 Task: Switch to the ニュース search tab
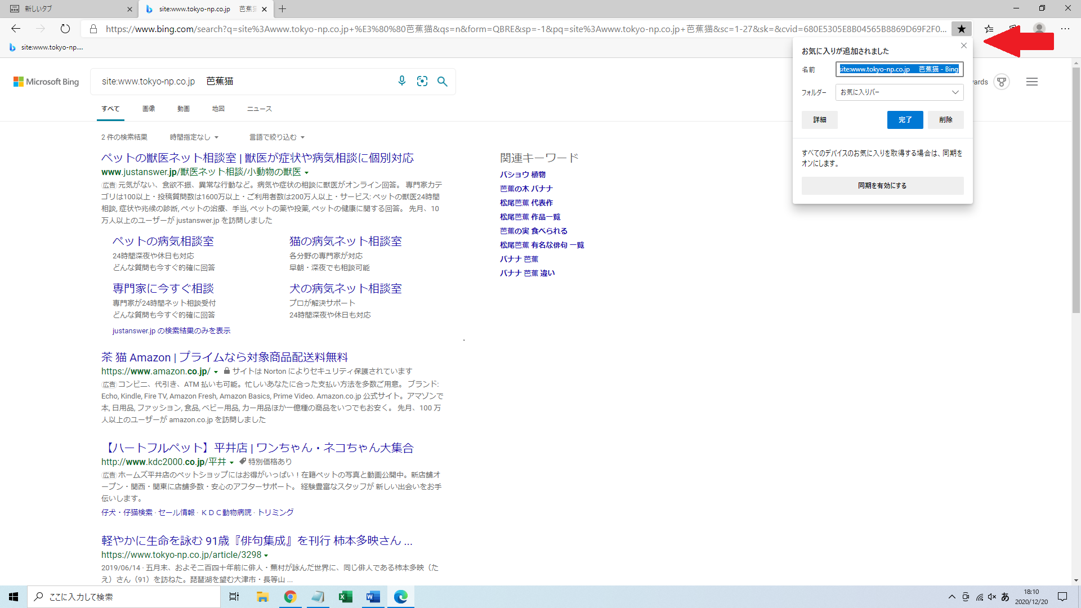click(x=259, y=109)
